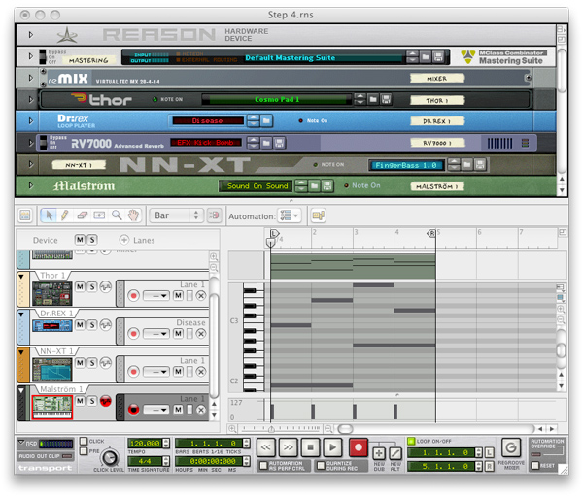
Task: Collapse the Thor 1 track lanes
Action: 21,277
